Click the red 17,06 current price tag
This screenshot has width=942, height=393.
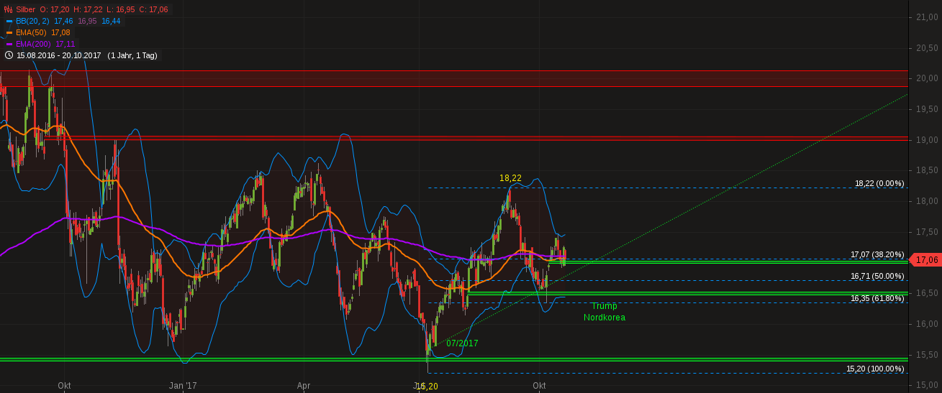point(926,260)
